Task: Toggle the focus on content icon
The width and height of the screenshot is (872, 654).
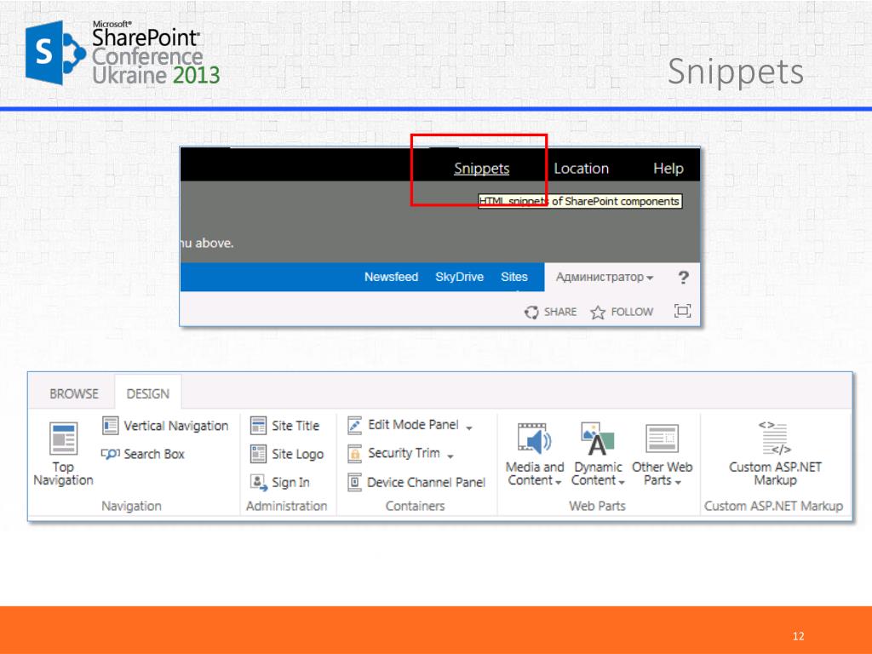Action: [x=682, y=311]
